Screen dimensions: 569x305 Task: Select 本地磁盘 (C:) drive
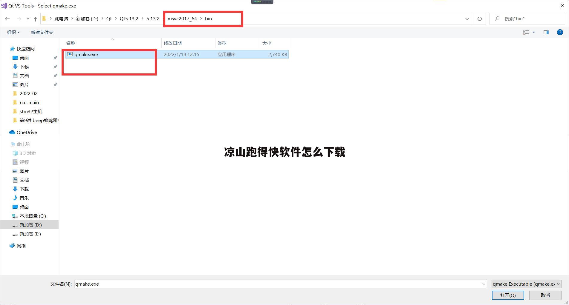(33, 216)
